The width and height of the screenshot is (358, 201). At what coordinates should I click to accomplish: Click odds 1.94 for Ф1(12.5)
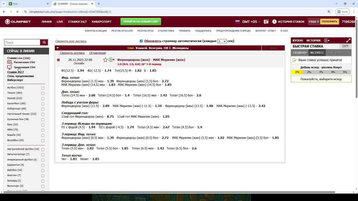coord(81,71)
